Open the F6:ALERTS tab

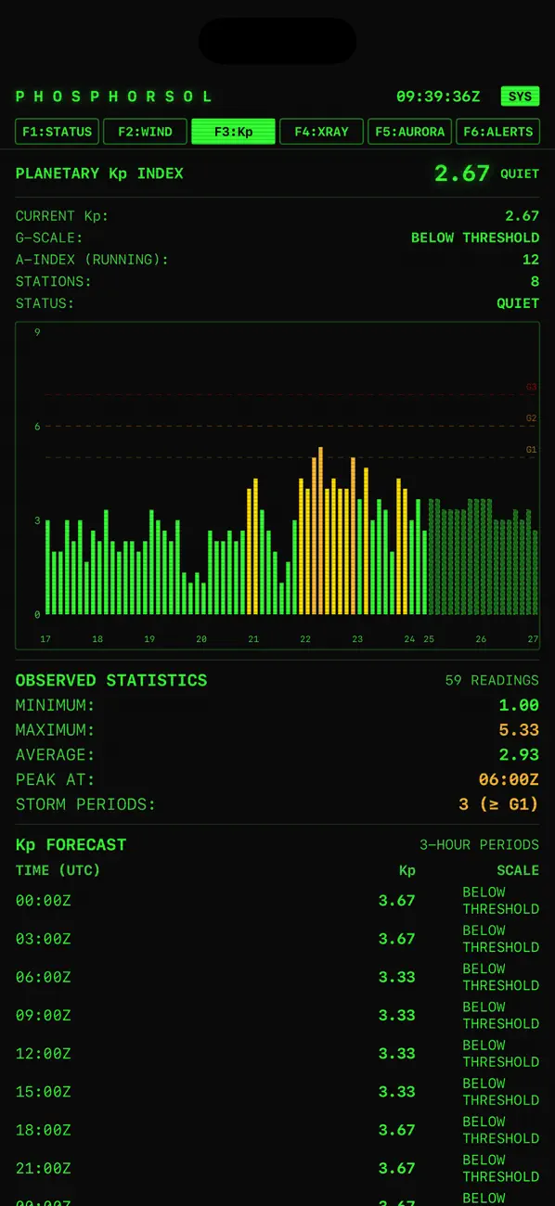tap(497, 132)
